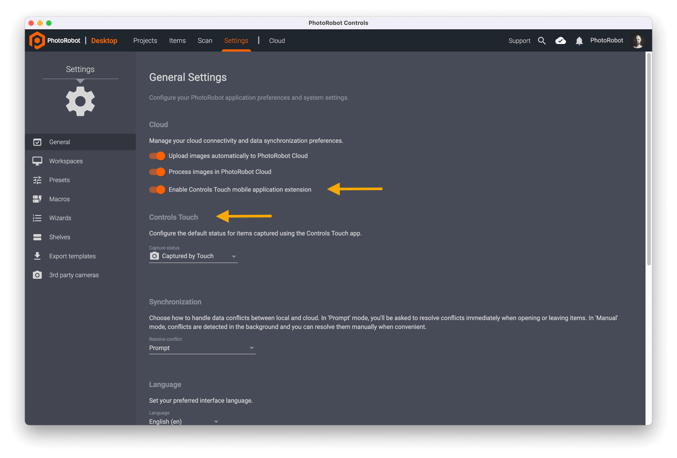Turn off Controls Touch mobile extension
The image size is (677, 458).
[x=157, y=190]
